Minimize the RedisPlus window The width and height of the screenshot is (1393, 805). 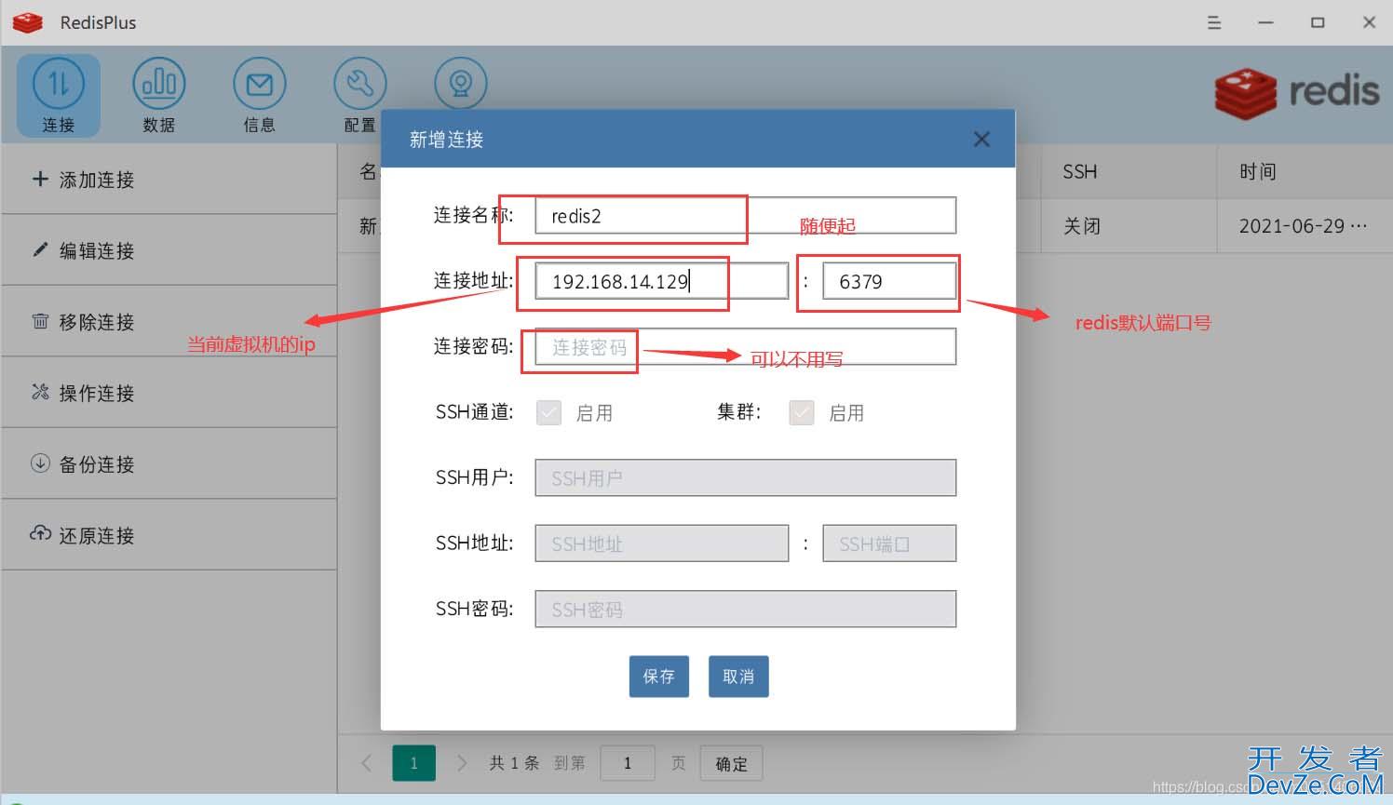click(1265, 22)
